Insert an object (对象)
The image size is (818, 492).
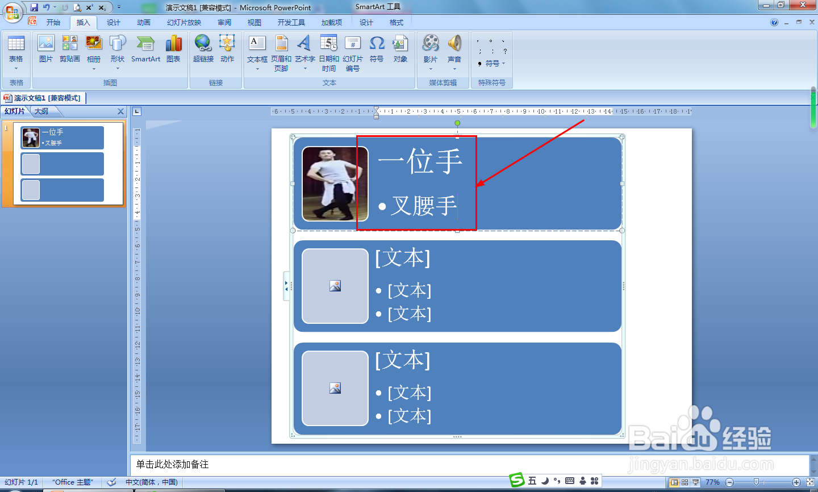400,49
